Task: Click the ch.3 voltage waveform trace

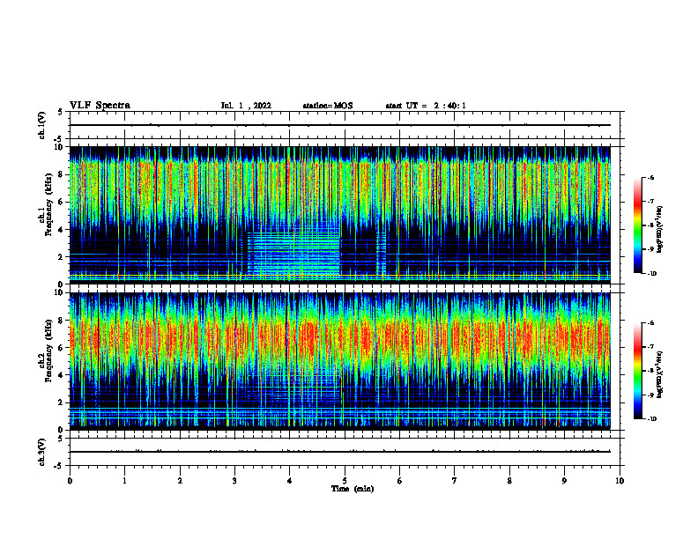Action: click(340, 452)
